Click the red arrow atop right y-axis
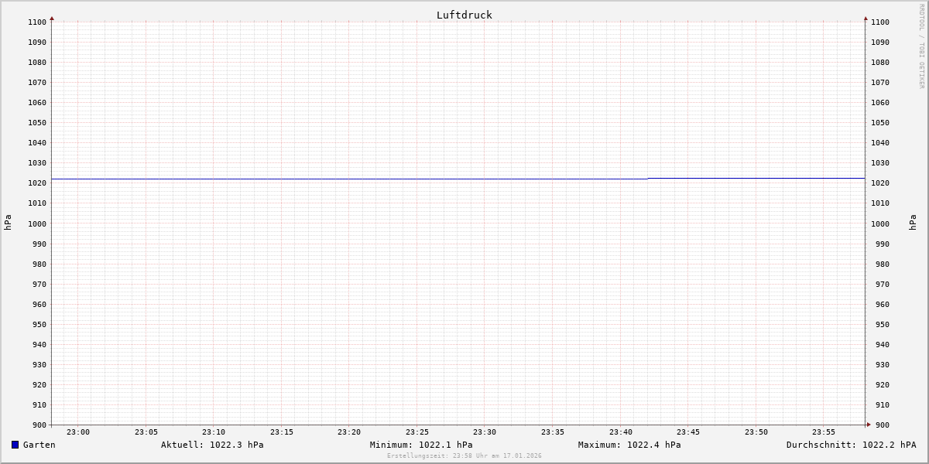 (x=866, y=18)
